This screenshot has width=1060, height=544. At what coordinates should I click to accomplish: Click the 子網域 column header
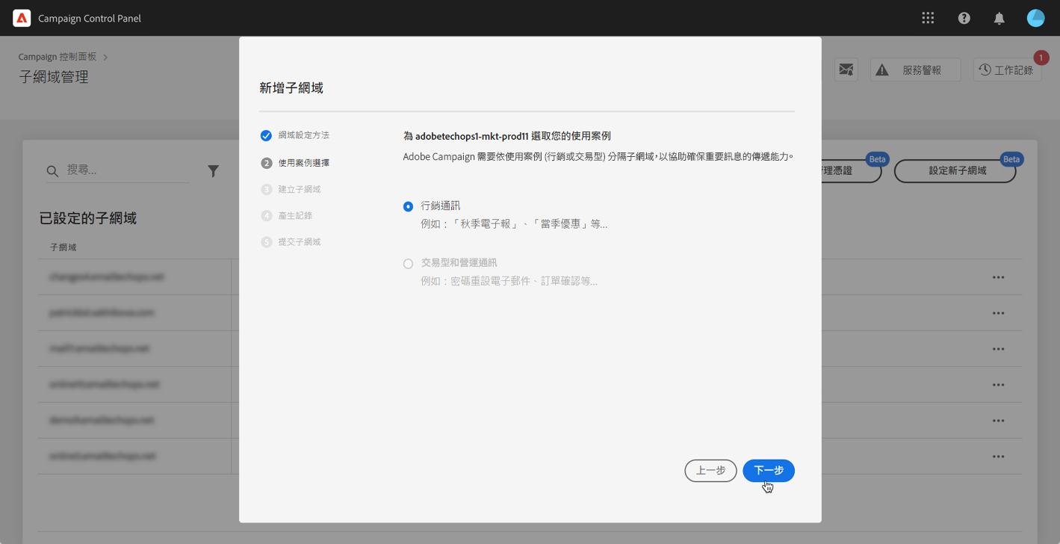[x=63, y=247]
